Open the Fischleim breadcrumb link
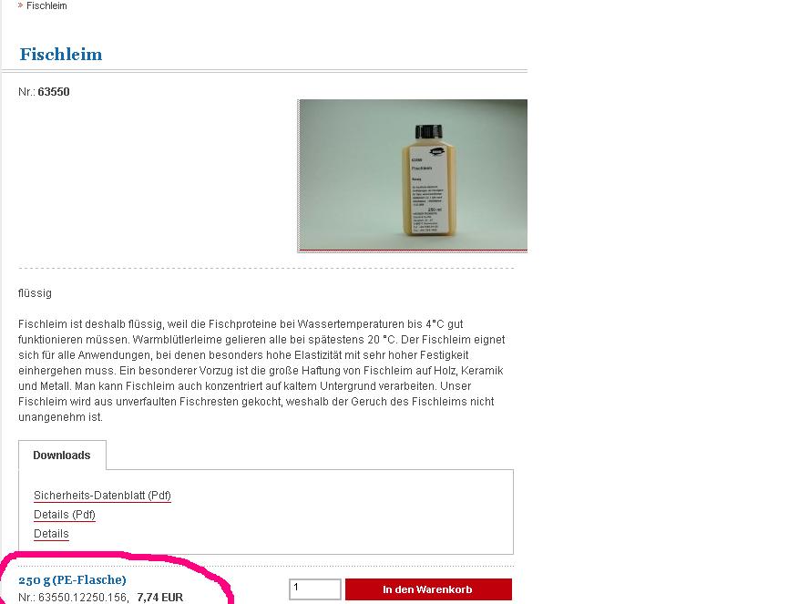Image resolution: width=799 pixels, height=604 pixels. pos(46,5)
